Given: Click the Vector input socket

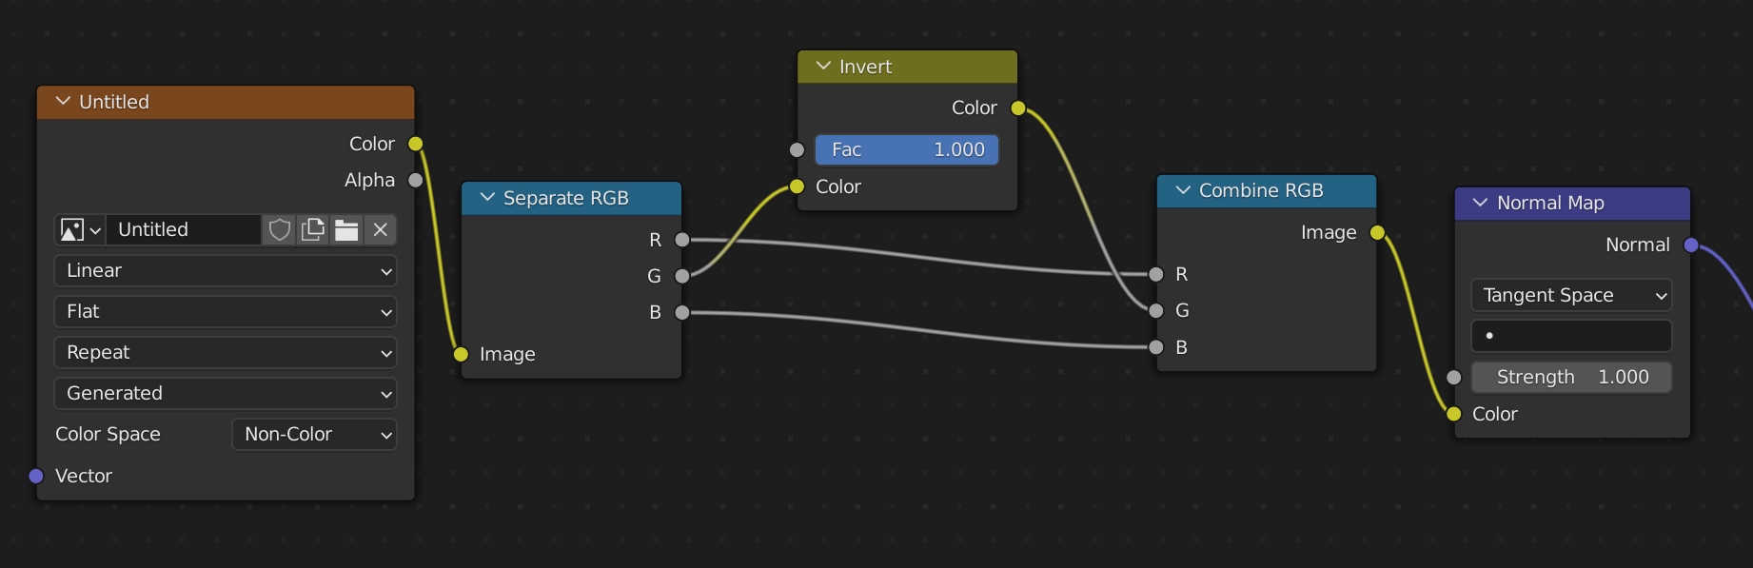Looking at the screenshot, I should pyautogui.click(x=36, y=476).
